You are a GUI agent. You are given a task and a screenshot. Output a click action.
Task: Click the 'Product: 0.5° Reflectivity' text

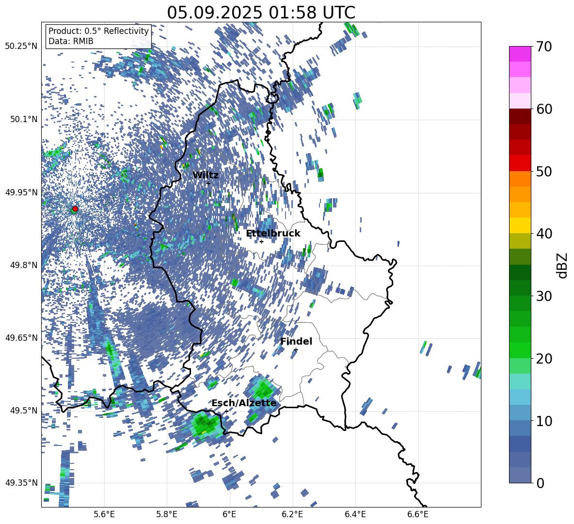[x=98, y=31]
